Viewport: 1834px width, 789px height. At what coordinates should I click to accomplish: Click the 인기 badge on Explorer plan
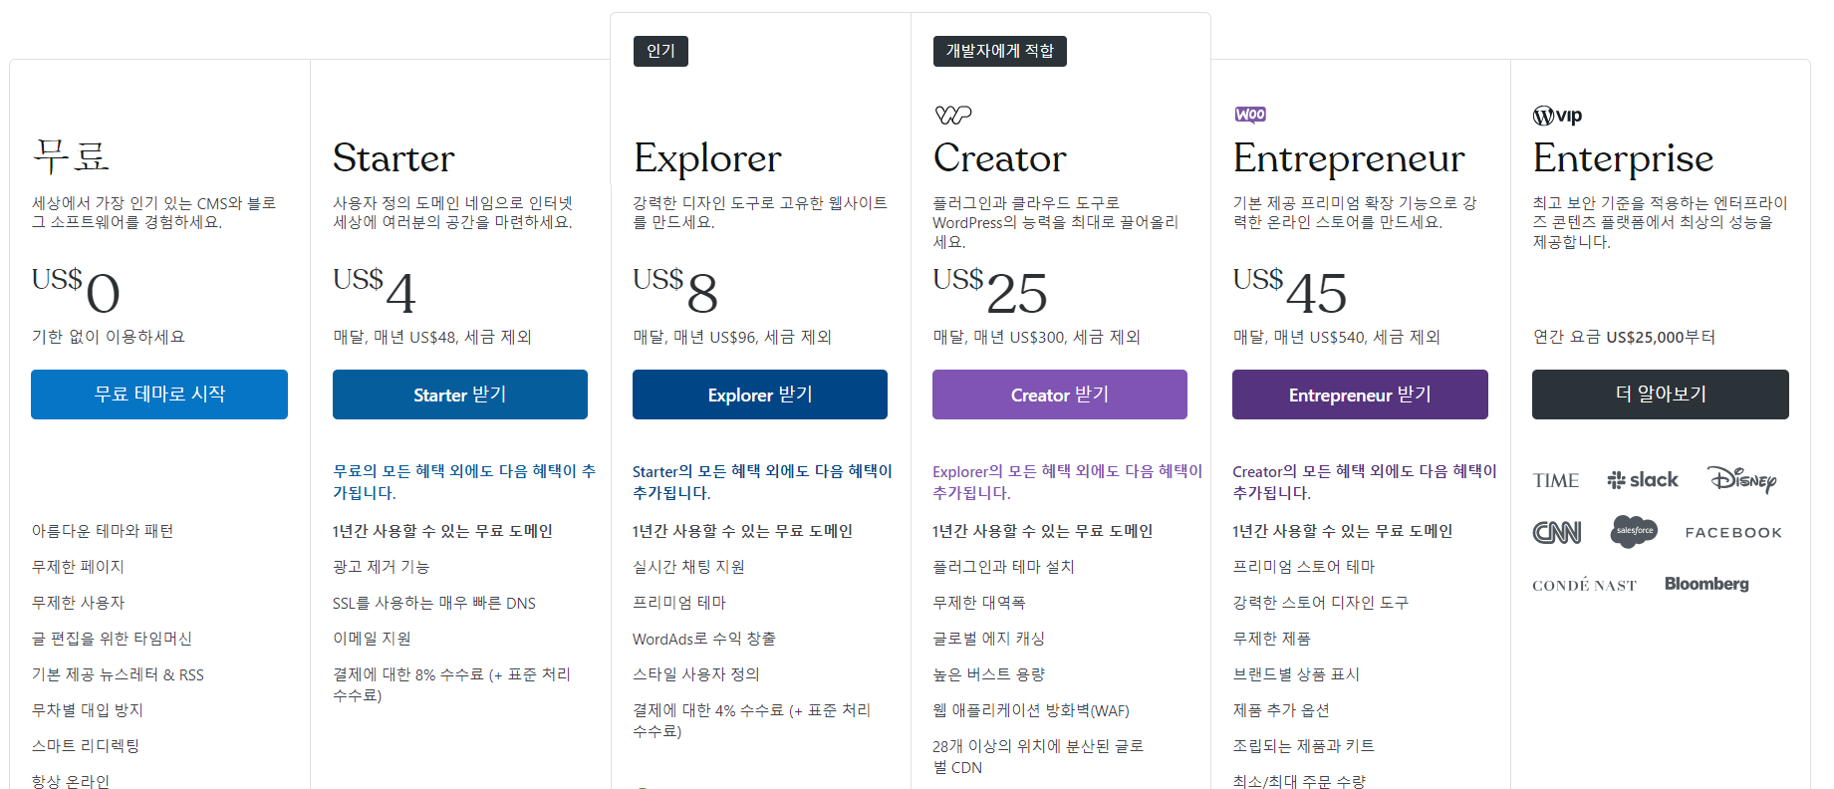(x=660, y=51)
